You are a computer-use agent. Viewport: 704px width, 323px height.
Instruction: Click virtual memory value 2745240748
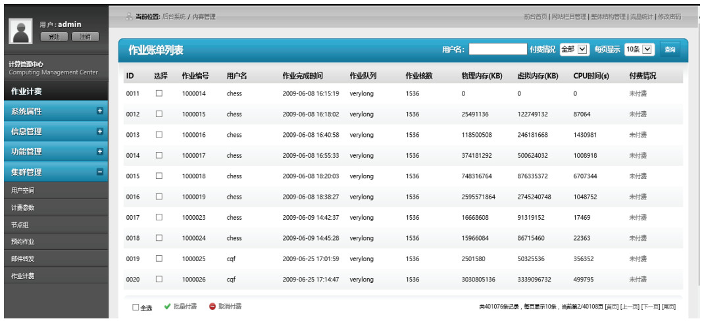(x=534, y=197)
